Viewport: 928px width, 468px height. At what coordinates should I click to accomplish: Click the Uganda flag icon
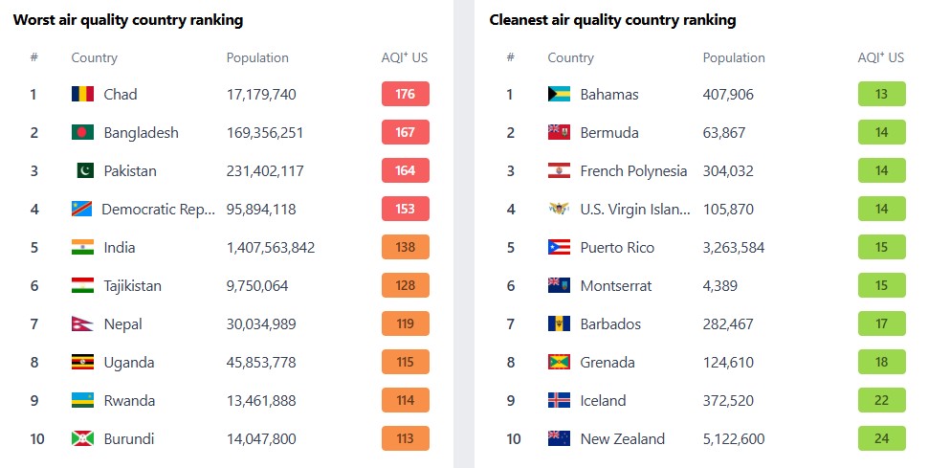point(82,362)
